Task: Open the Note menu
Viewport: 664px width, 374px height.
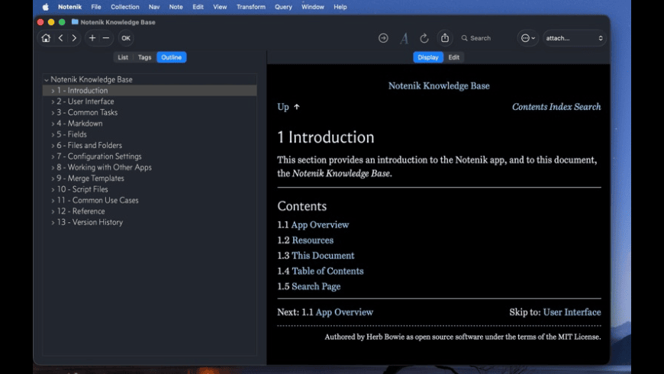Action: 176,7
